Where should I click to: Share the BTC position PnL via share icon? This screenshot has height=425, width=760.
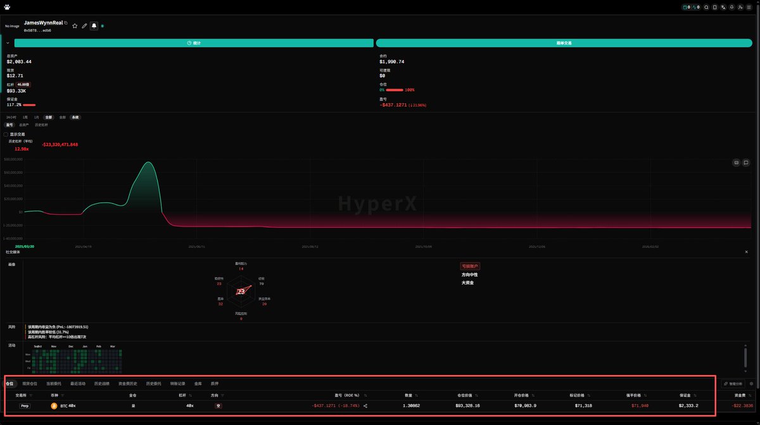(365, 406)
